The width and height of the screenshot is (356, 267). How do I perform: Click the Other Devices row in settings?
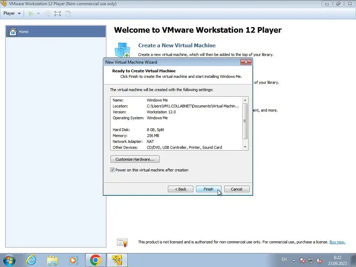[x=167, y=147]
